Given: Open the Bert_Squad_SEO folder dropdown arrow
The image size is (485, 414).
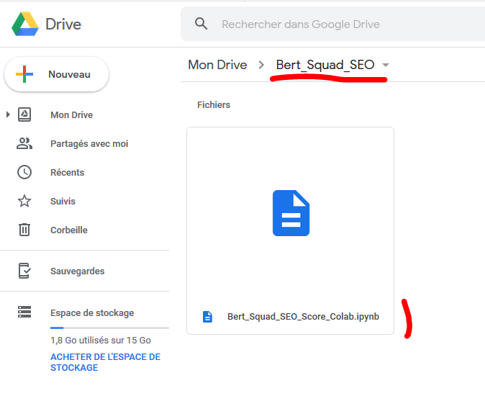Looking at the screenshot, I should pyautogui.click(x=386, y=65).
